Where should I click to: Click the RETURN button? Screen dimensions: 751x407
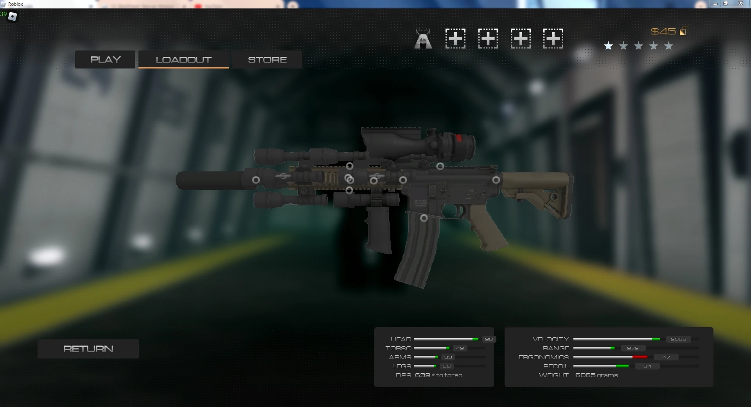88,349
